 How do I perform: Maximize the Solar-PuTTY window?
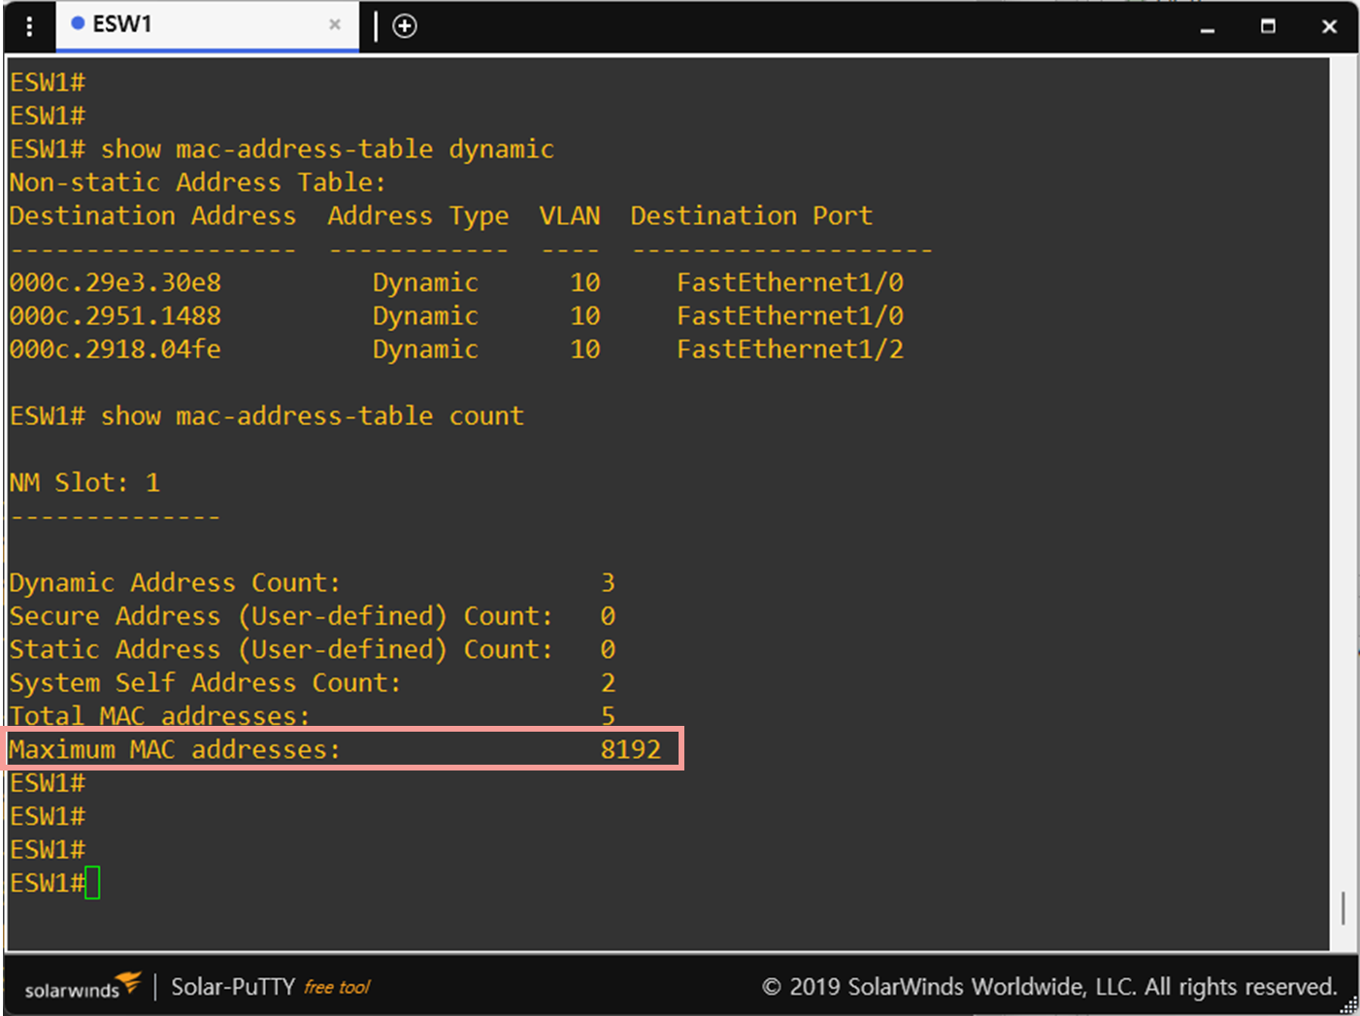(1268, 26)
